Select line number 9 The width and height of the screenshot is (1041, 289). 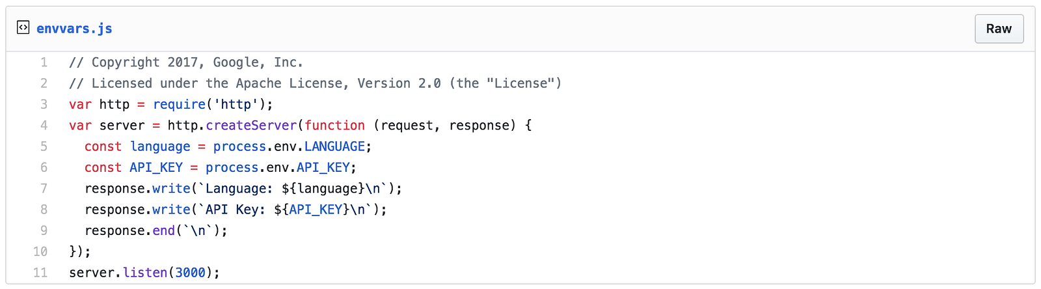[44, 230]
